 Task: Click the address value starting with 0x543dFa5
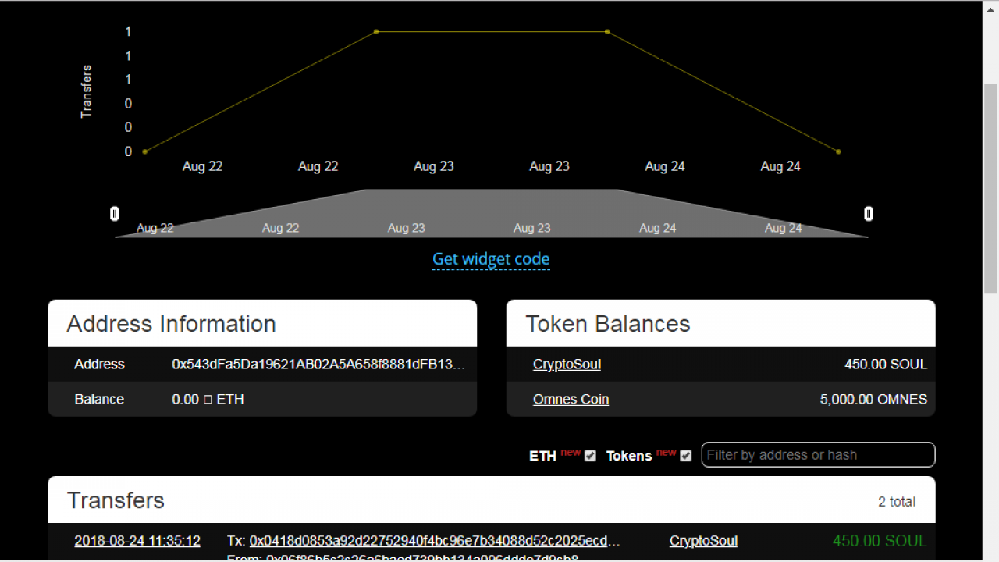tap(318, 365)
